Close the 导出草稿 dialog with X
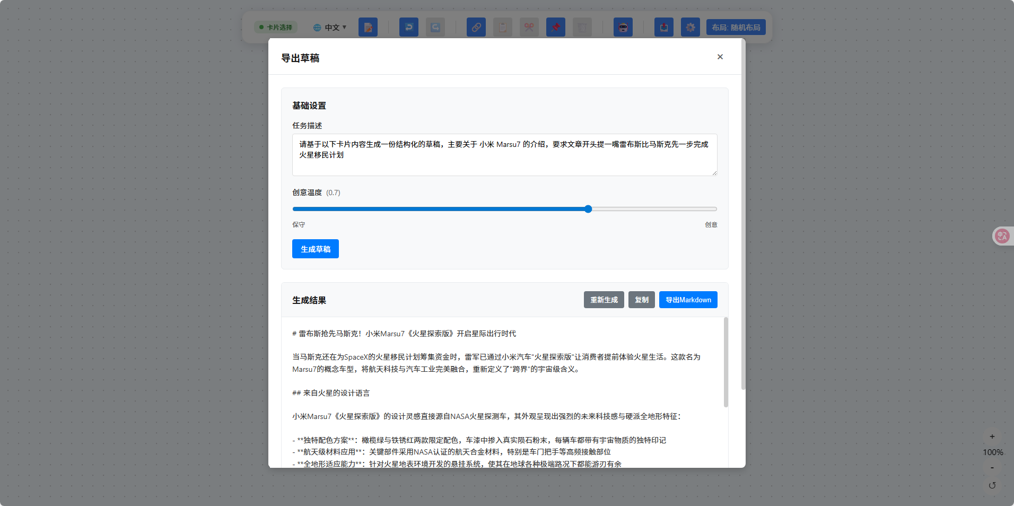 pyautogui.click(x=720, y=57)
